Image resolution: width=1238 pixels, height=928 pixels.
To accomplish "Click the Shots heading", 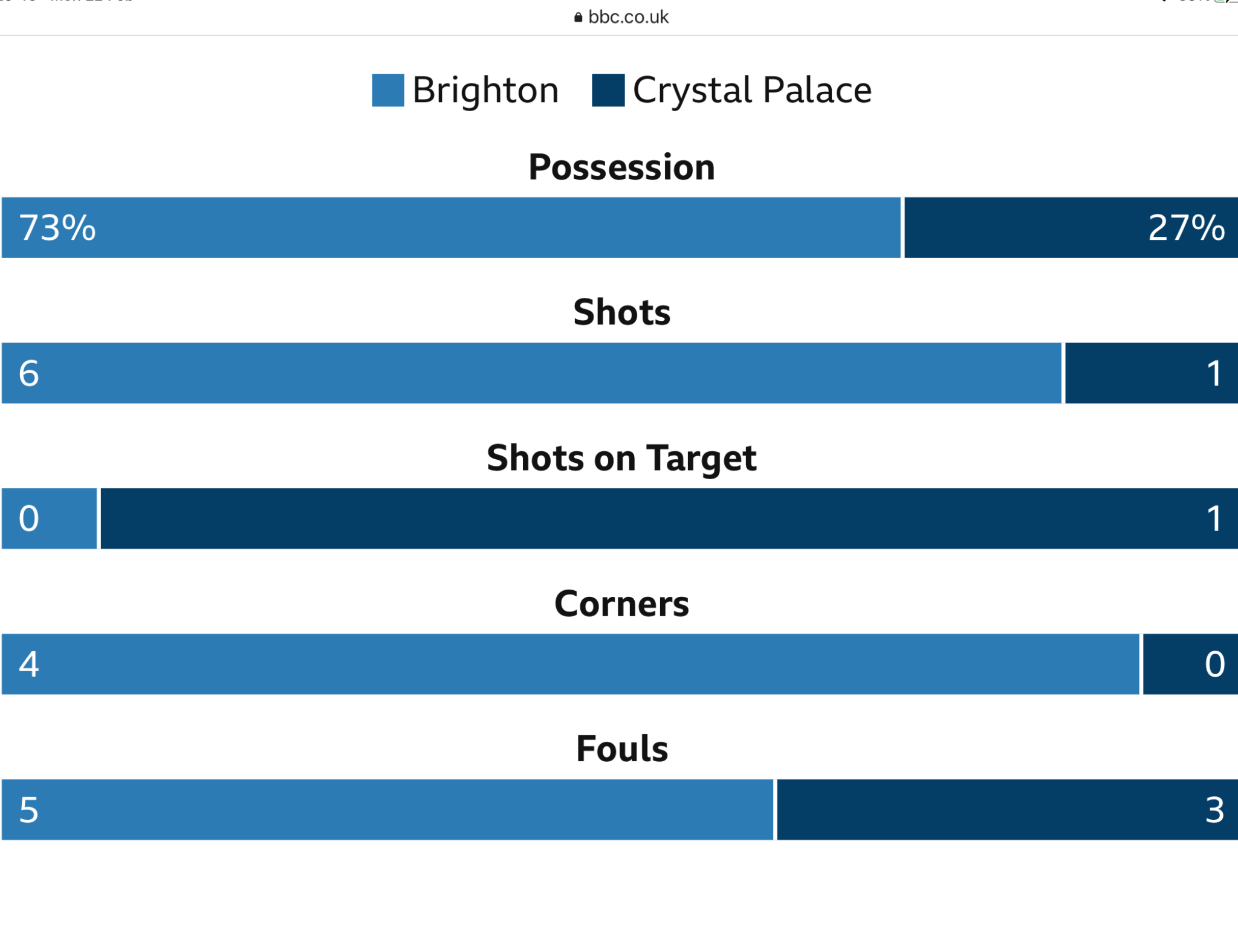I will point(621,312).
